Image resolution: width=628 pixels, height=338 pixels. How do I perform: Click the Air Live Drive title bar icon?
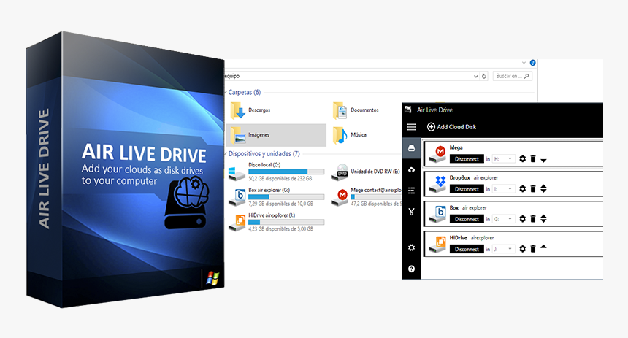[408, 110]
